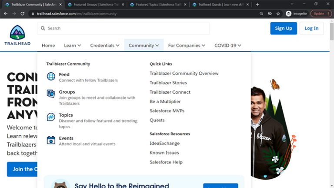Screen dimensions: 334x188
Task: Switch to the Trailhead Quests tab
Action: click(220, 4)
